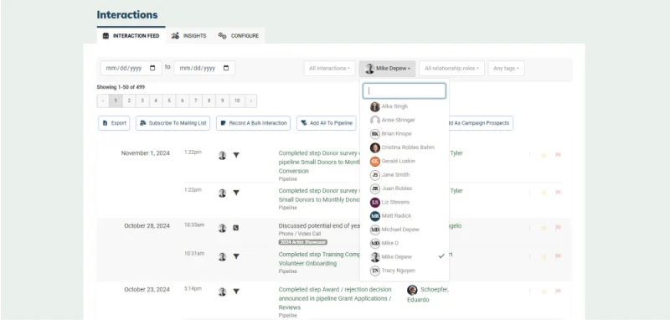This screenshot has height=320, width=670.
Task: Click Mike Depew avatar on 10:31am row
Action: tap(222, 257)
